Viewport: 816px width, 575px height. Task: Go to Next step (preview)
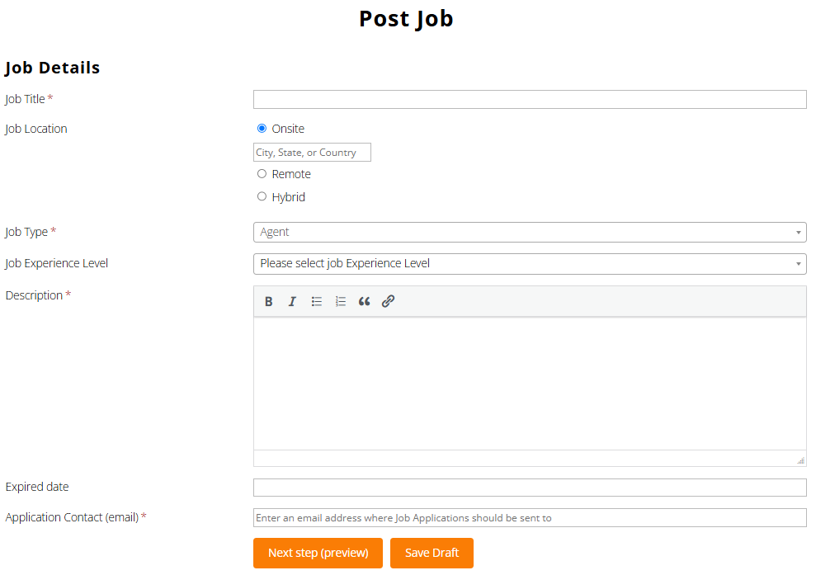(x=318, y=553)
